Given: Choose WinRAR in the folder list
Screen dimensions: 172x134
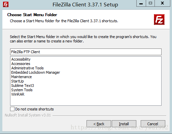Looking at the screenshot, I should coord(18,94).
